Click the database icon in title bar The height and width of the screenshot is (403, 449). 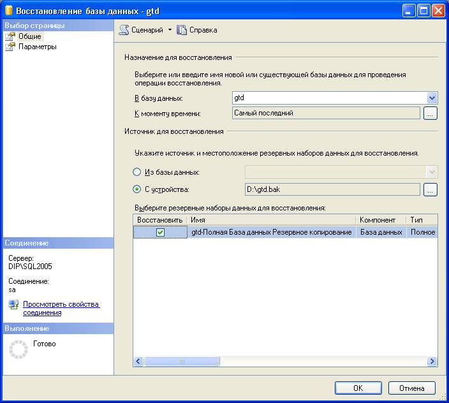[8, 10]
